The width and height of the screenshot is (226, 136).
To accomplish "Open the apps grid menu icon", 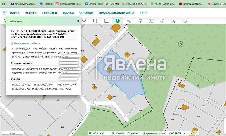I will pyautogui.click(x=5, y=13).
